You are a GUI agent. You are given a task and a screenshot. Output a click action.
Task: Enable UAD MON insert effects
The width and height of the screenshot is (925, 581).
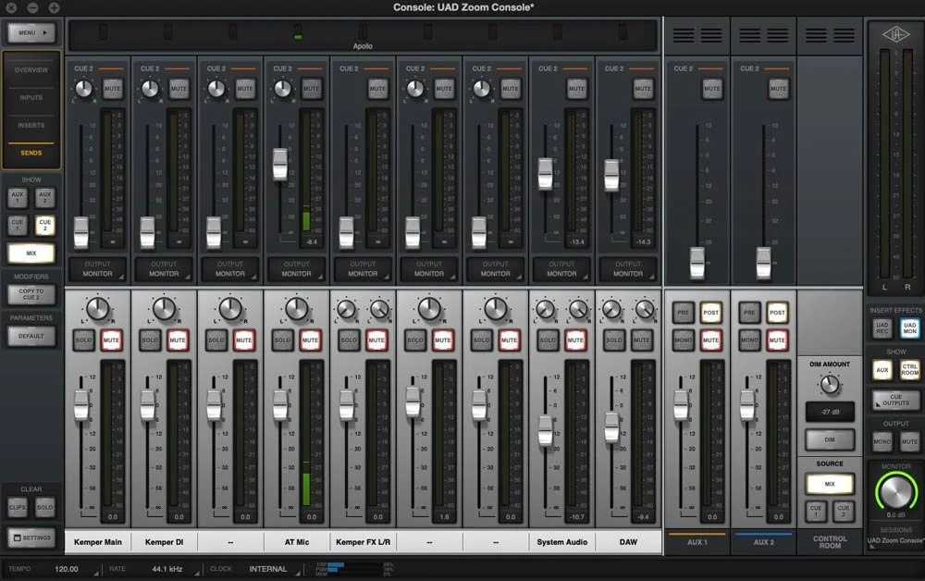[909, 328]
